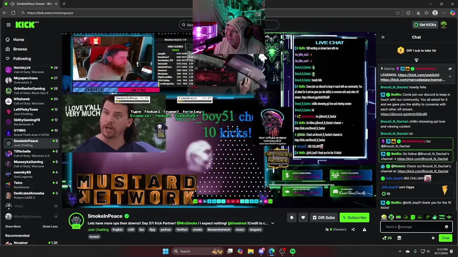Open swonky69 channel in sidebar
458x257 pixels.
[x=31, y=174]
